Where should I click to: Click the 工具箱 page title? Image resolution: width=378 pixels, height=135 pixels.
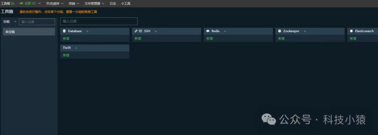(x=7, y=12)
